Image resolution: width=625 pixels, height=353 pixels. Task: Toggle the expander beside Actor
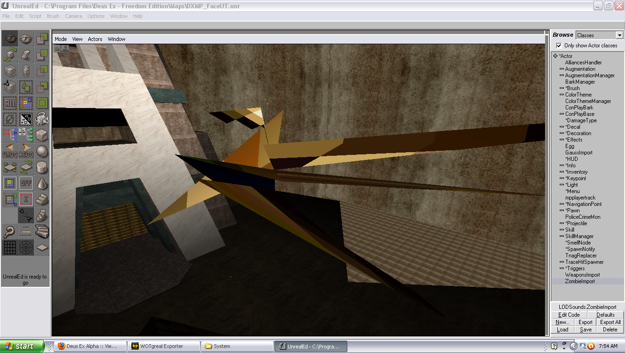(556, 56)
